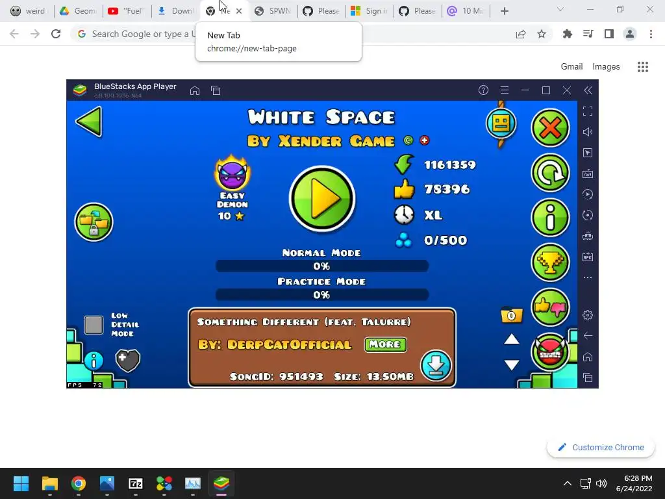Screen dimensions: 665x499
Task: Reload the page in Chrome
Action: click(56, 34)
